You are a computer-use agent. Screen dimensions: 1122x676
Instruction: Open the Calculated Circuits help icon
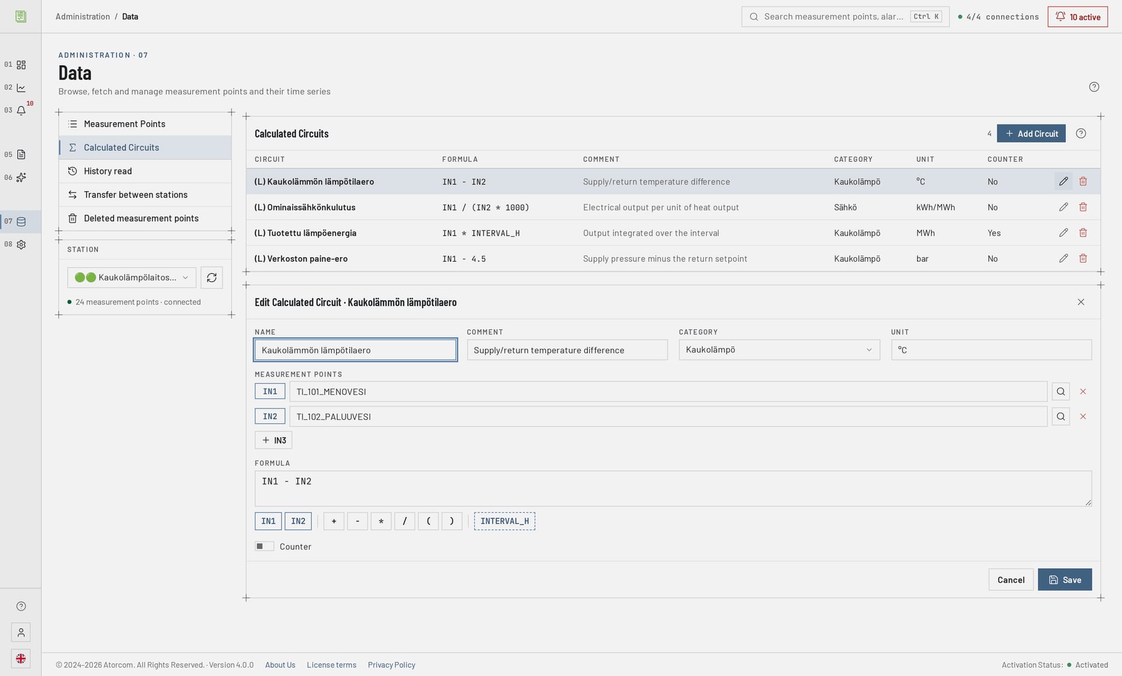[1081, 134]
